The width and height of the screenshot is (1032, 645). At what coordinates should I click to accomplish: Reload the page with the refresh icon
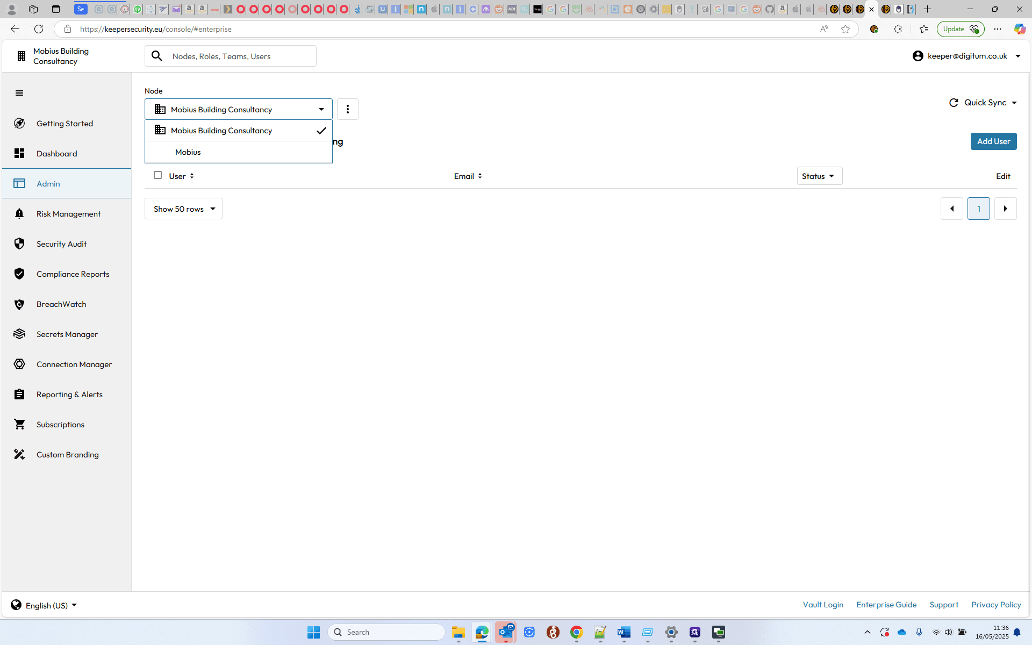pyautogui.click(x=39, y=29)
